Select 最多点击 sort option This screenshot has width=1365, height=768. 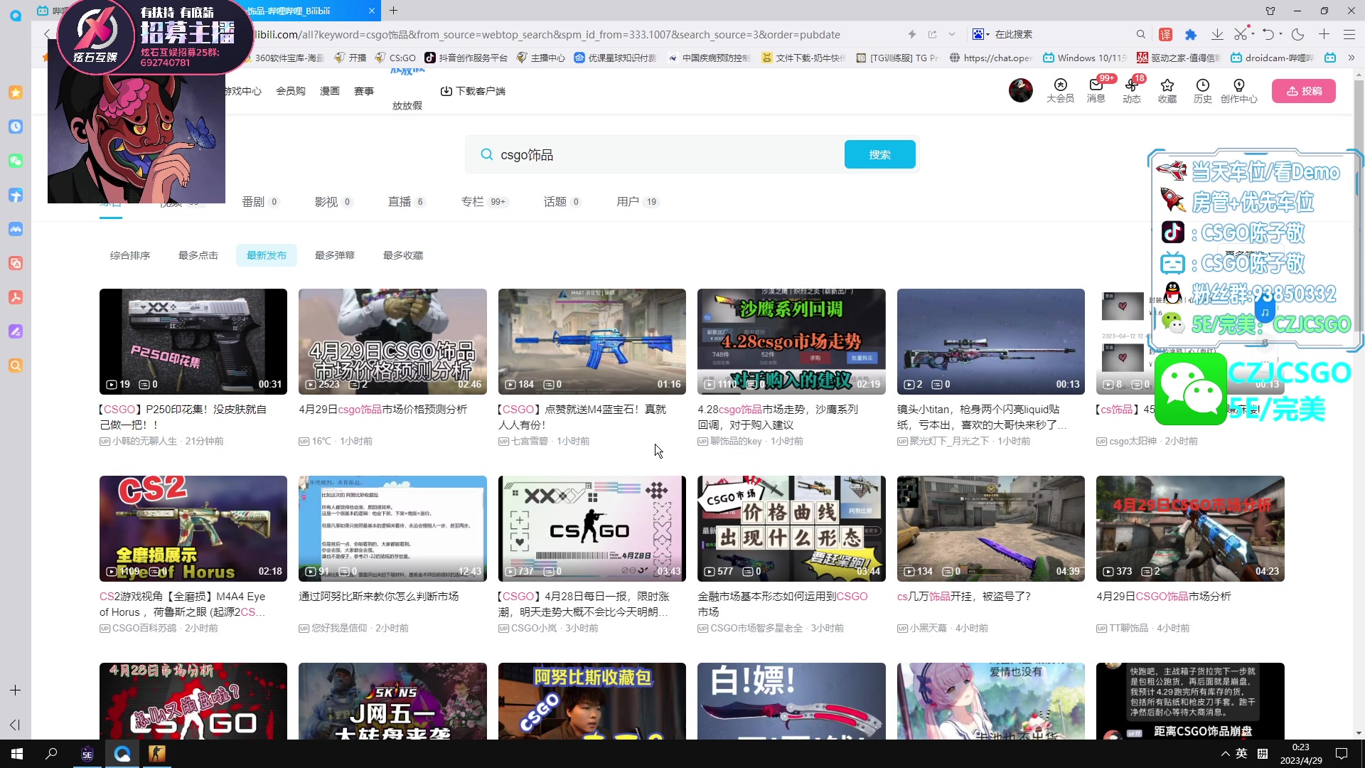(198, 255)
